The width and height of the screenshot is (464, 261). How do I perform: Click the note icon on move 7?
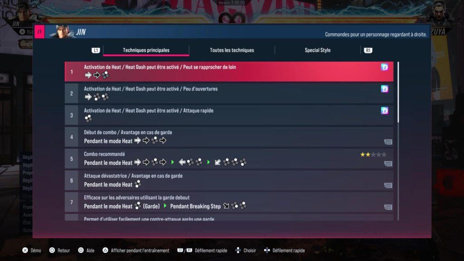[388, 207]
